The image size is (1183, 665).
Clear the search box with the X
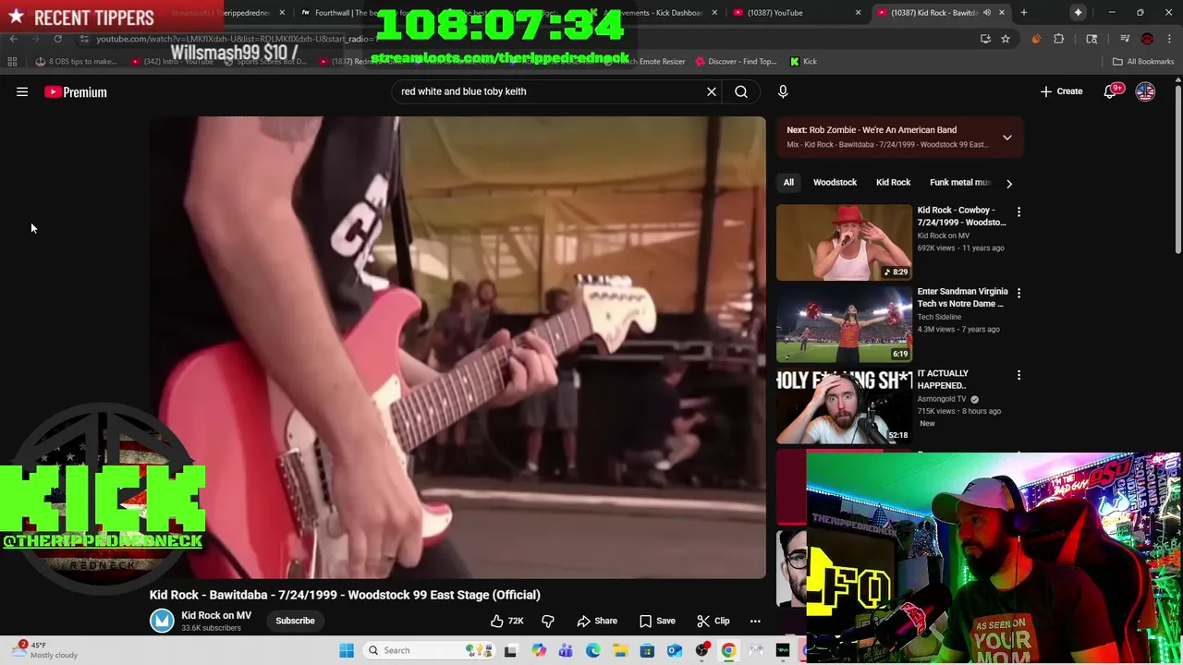712,91
